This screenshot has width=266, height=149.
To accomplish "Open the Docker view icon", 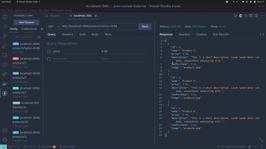I will point(5,84).
